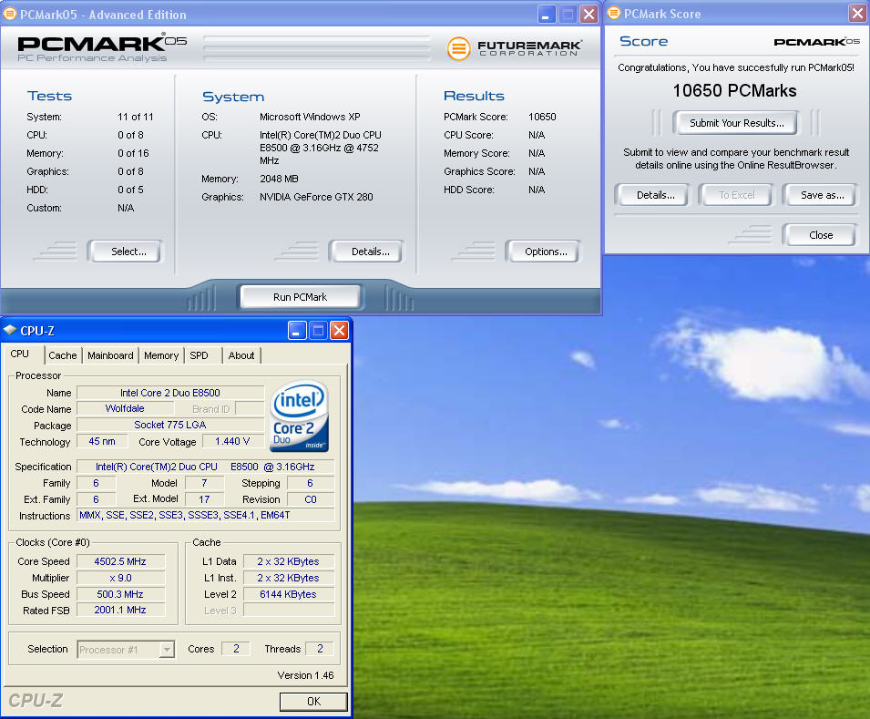Image resolution: width=870 pixels, height=719 pixels.
Task: Click the Level 2 cache value 6144 KBytes
Action: click(x=289, y=594)
